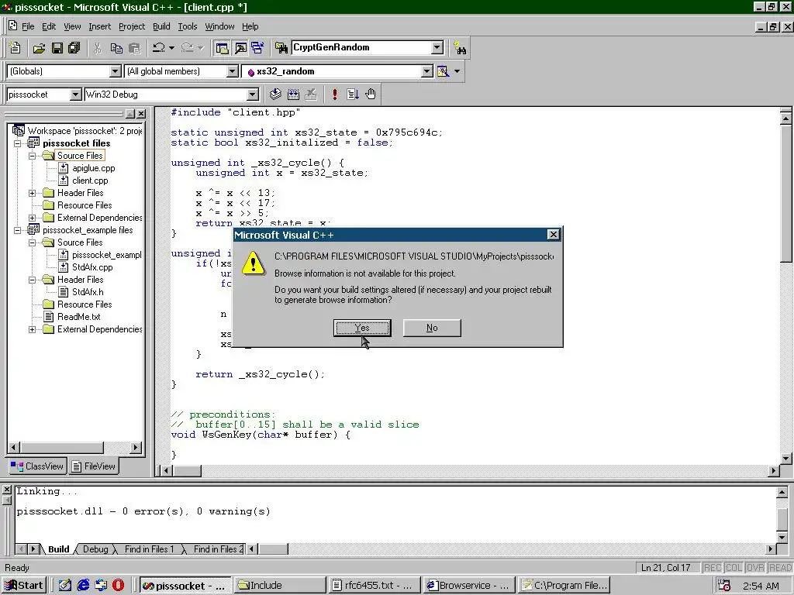Switch to the Debug output tab
794x595 pixels.
coord(95,549)
